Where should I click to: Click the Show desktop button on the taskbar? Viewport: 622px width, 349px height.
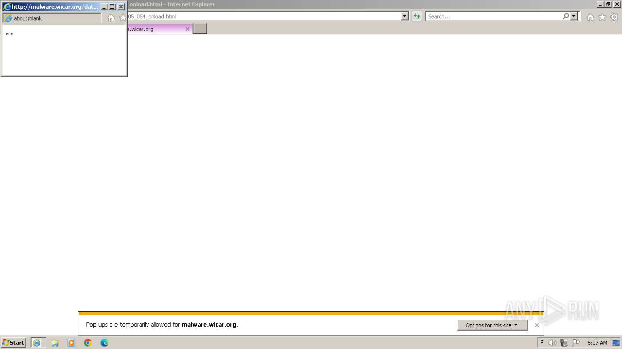(x=617, y=343)
